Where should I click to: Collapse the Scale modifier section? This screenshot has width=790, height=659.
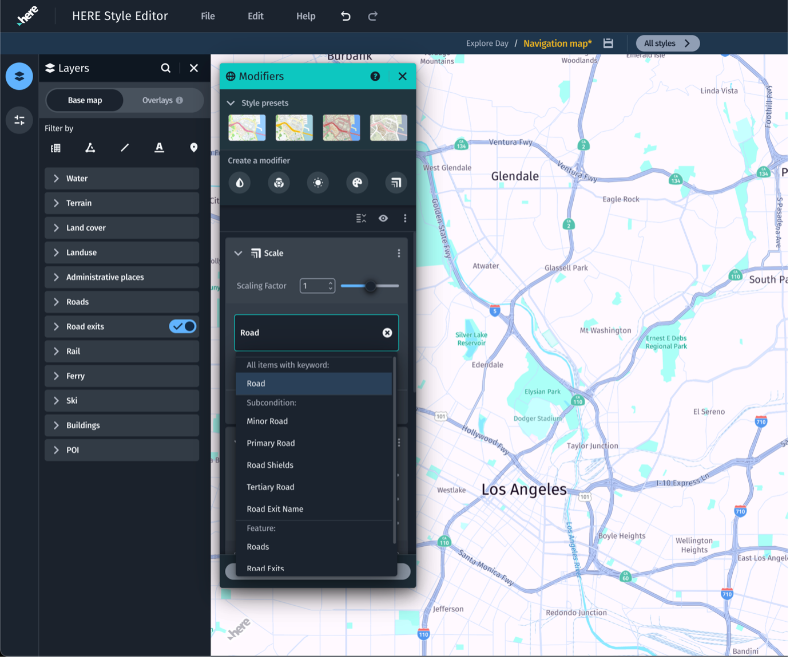238,254
